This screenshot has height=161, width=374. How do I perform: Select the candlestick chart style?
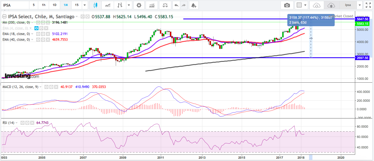pyautogui.click(x=95, y=5)
